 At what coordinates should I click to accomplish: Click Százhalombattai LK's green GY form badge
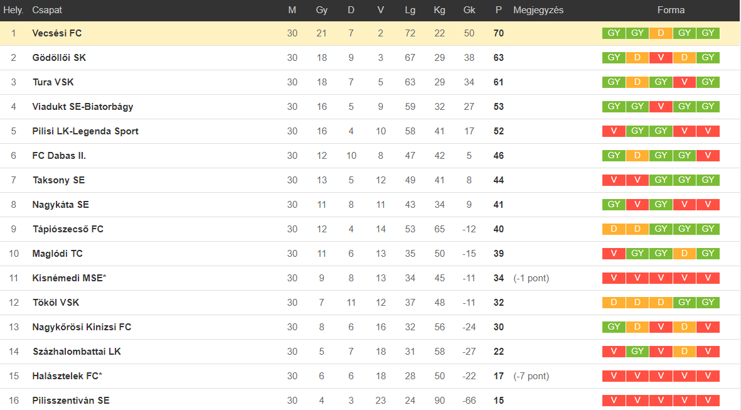pyautogui.click(x=637, y=352)
